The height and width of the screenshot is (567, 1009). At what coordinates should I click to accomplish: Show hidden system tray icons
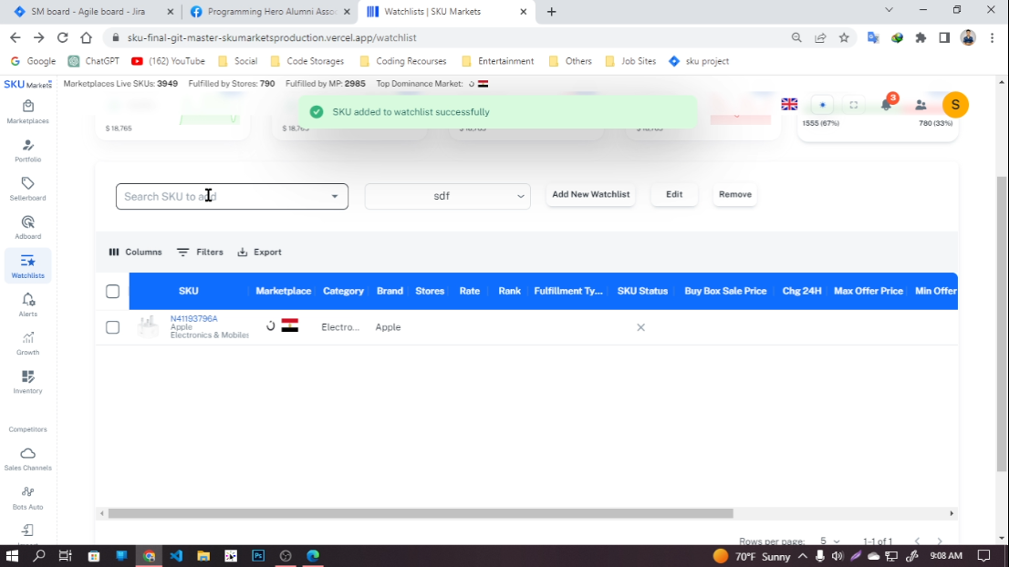point(803,556)
